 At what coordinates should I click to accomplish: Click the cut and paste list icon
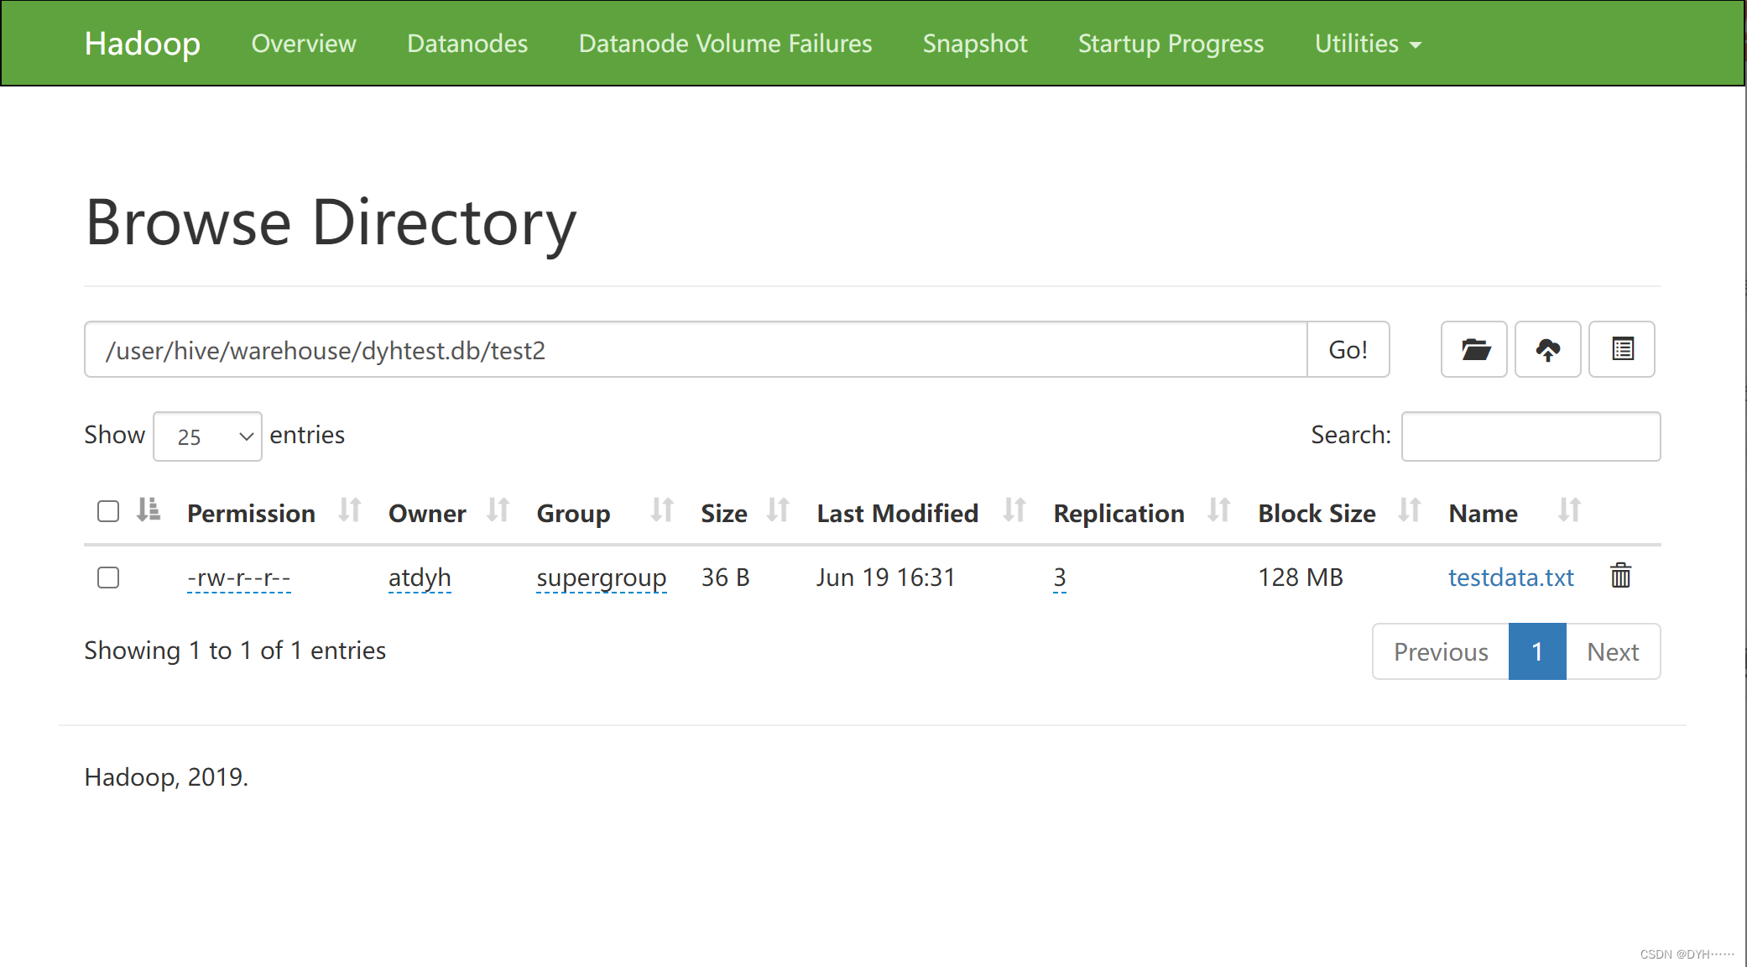(1622, 349)
